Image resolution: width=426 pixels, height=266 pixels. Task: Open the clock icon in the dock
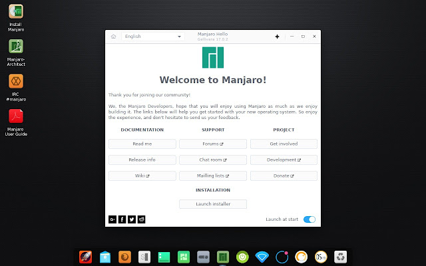[321, 257]
